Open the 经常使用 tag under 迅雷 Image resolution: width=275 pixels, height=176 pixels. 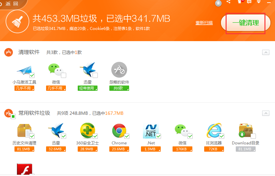[x=88, y=88]
